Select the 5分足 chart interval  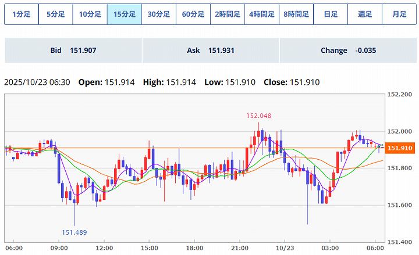click(x=55, y=14)
